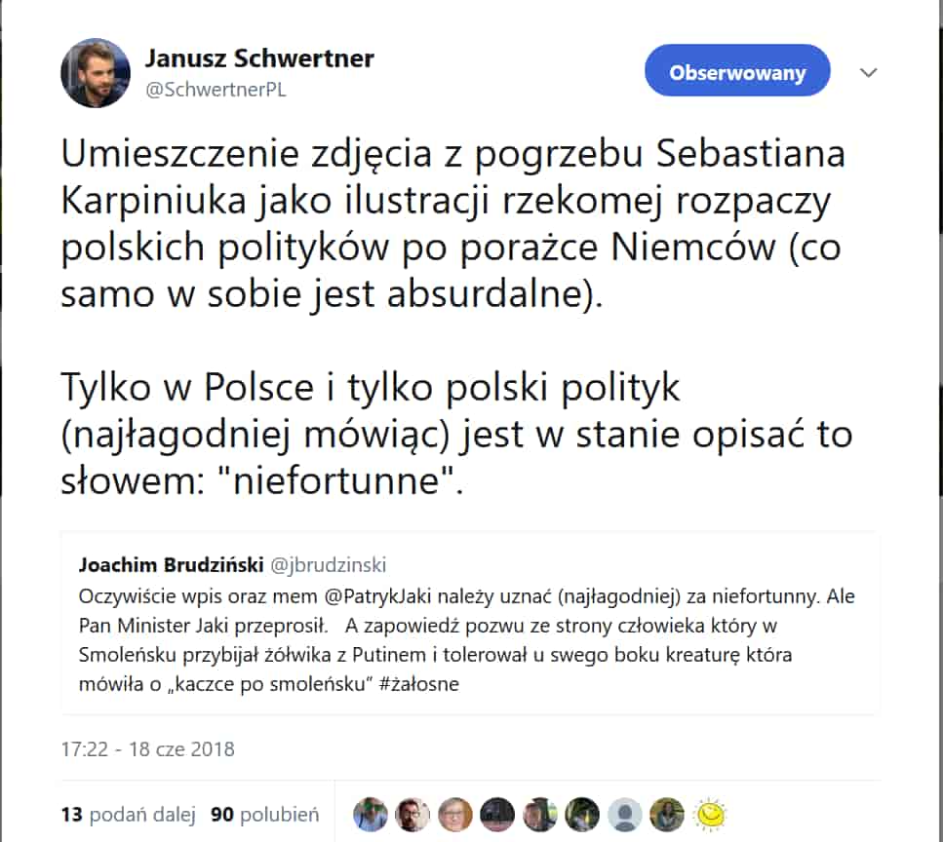Open first liker avatar beside polubień count
Screen dimensions: 943x842
pyautogui.click(x=370, y=815)
